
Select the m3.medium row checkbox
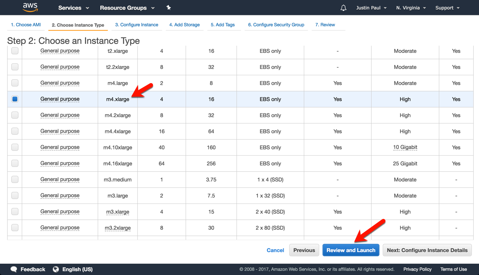(15, 180)
